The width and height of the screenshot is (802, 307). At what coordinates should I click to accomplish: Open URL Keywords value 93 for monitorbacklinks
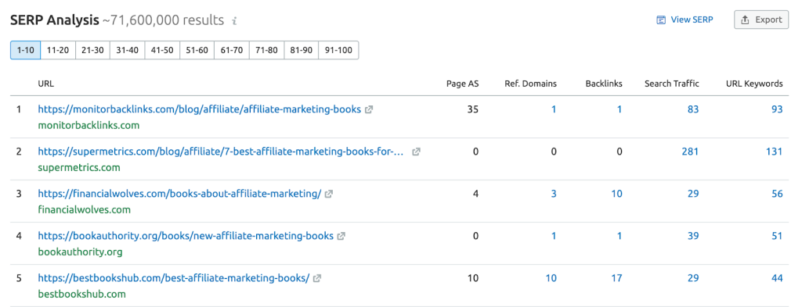point(777,109)
